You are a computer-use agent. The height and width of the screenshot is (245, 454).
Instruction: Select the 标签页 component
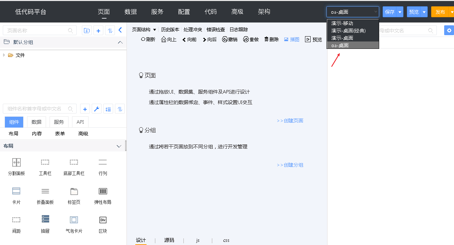coord(74,195)
